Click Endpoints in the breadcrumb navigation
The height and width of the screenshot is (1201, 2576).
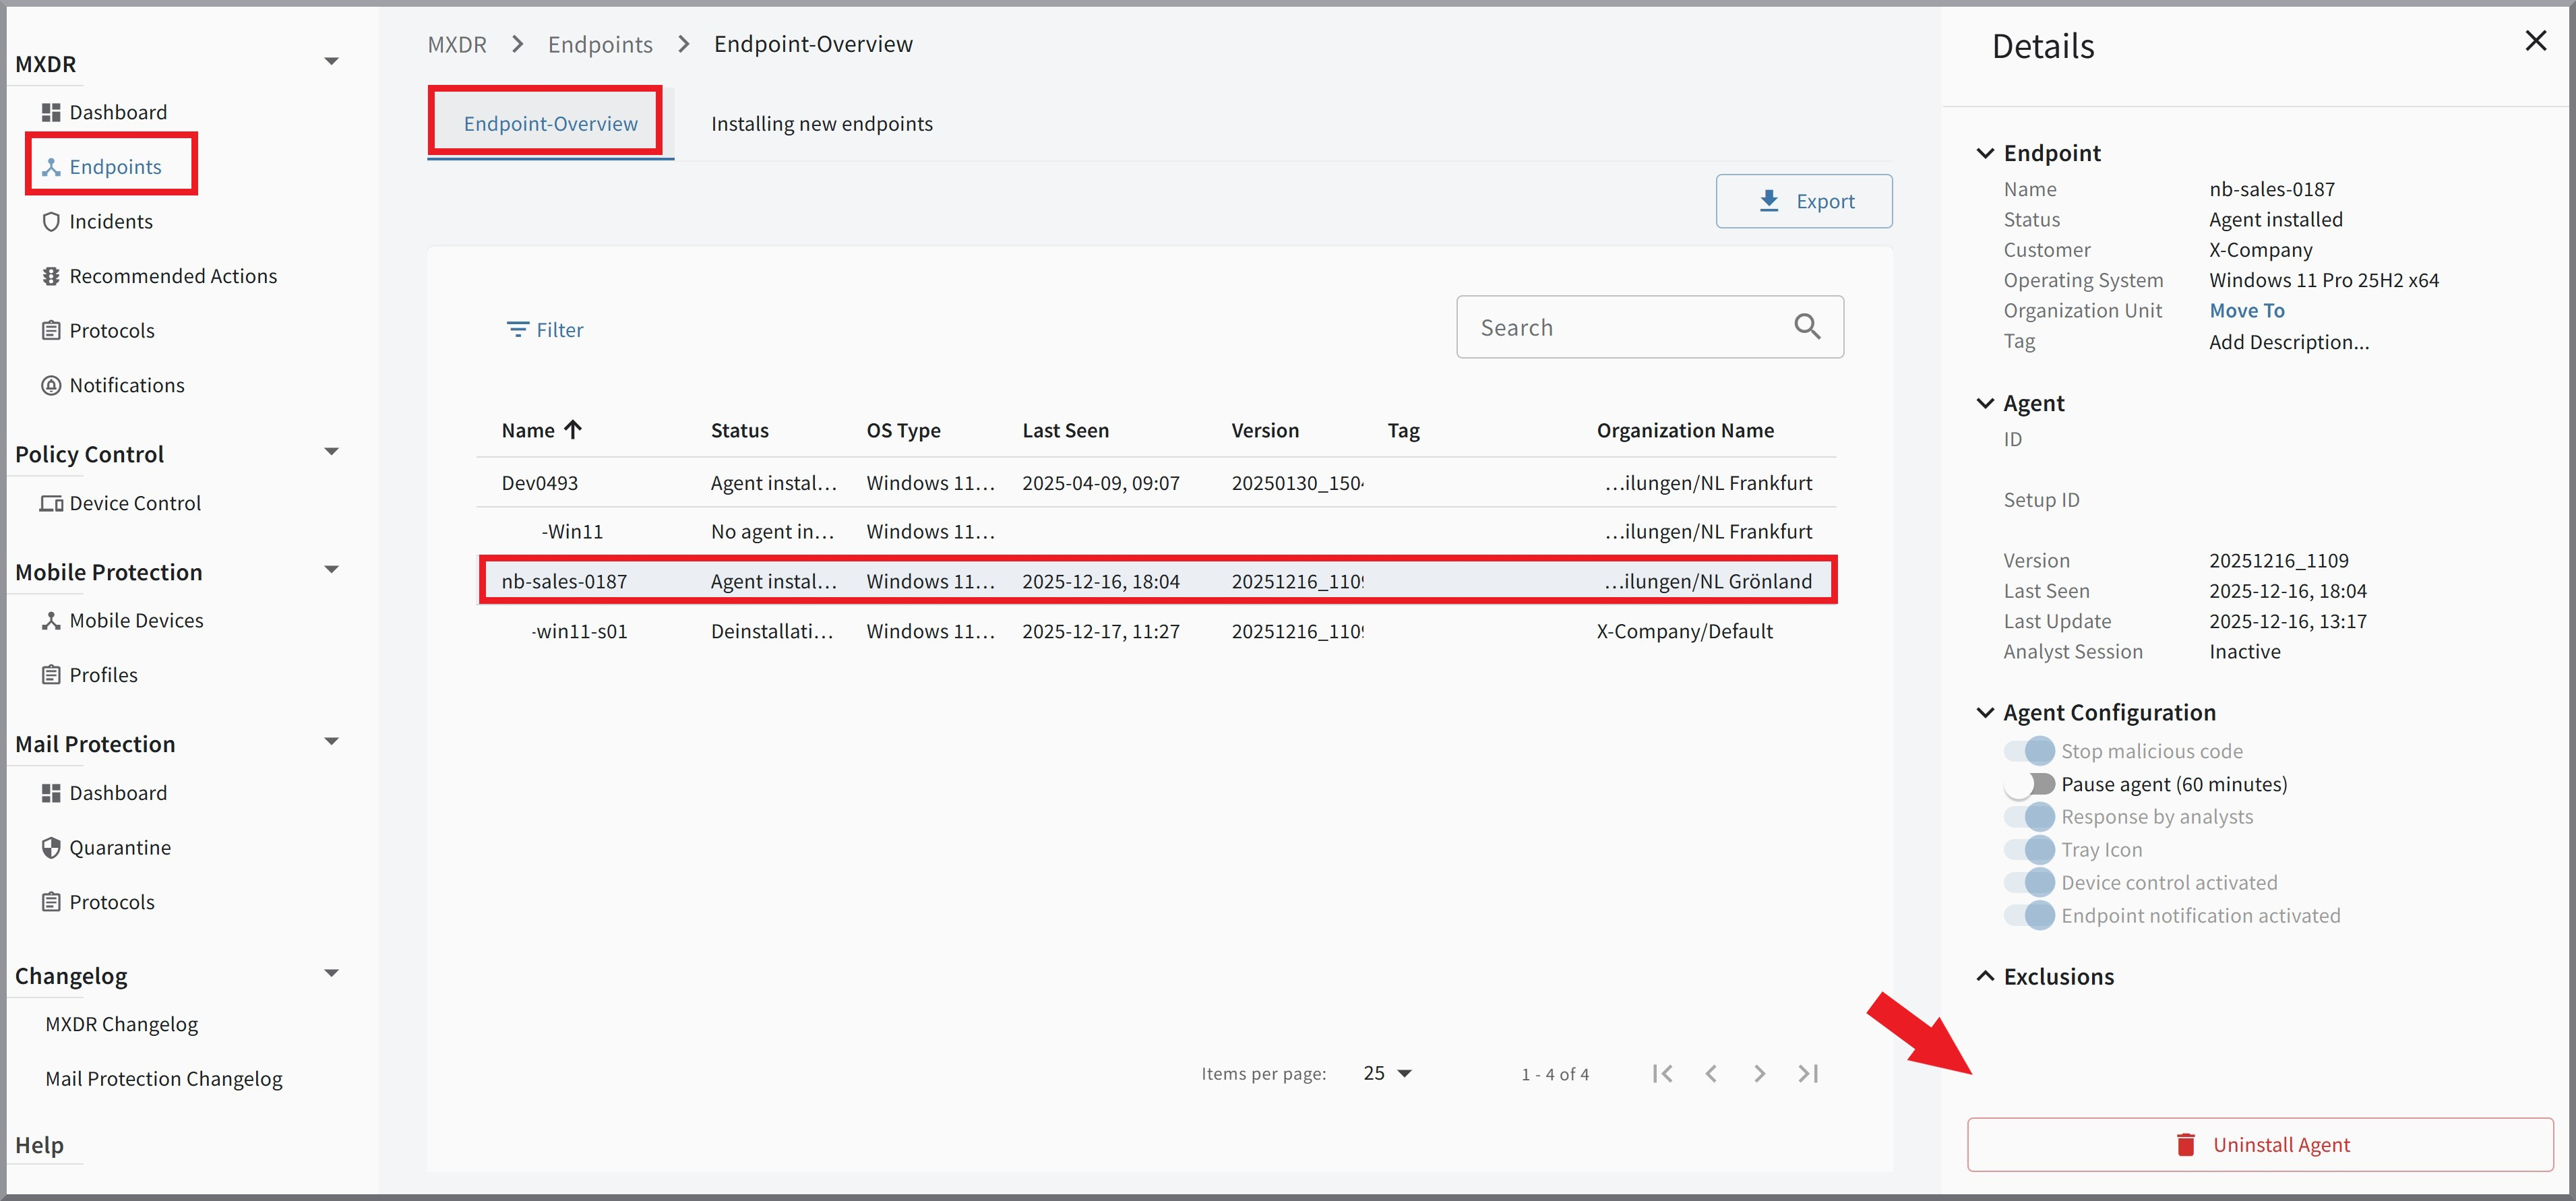point(600,44)
